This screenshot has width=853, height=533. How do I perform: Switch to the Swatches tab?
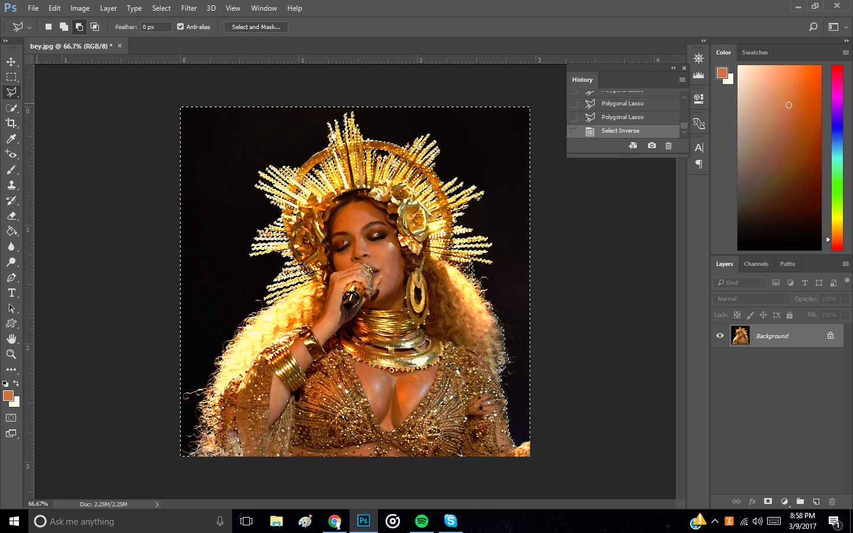[755, 52]
